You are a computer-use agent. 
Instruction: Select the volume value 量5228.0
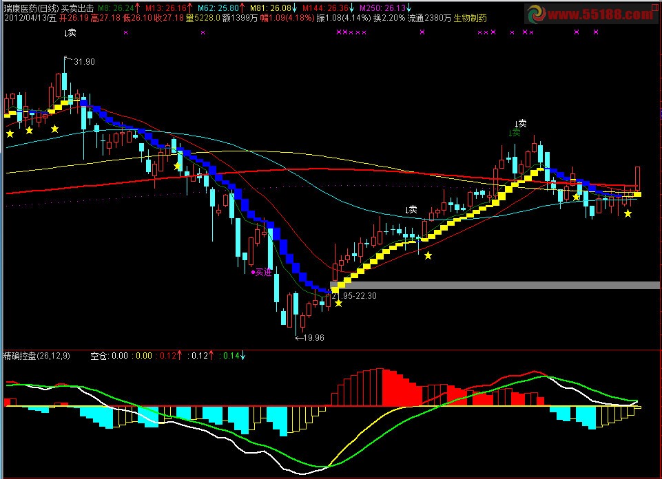coord(203,18)
